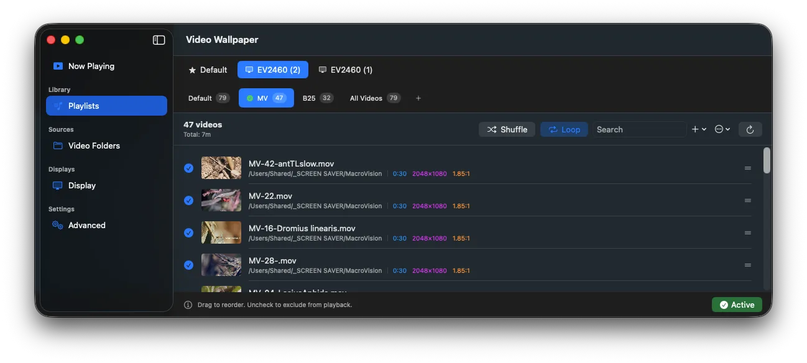Toggle the Loop button
The height and width of the screenshot is (363, 807).
pyautogui.click(x=564, y=129)
